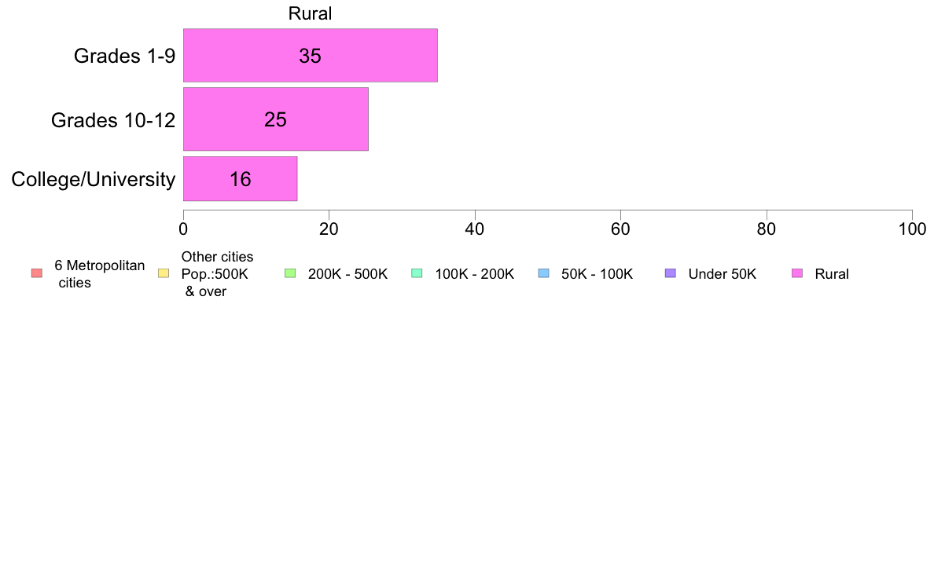Click the 6 Metropolitan cities red legend swatch
This screenshot has height=578, width=934.
pyautogui.click(x=37, y=273)
